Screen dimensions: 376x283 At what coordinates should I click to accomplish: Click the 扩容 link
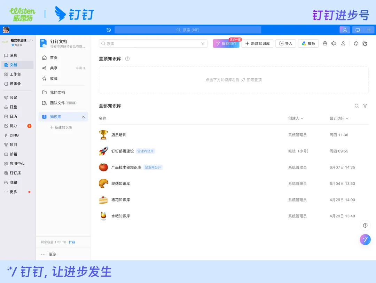click(72, 242)
